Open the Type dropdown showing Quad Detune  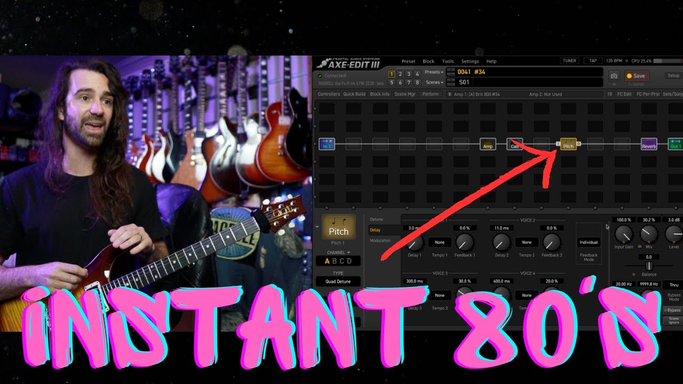(338, 281)
